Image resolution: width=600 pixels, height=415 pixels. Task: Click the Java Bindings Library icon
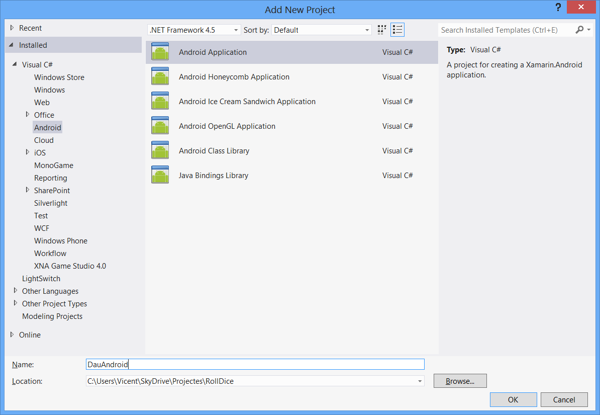coord(160,175)
